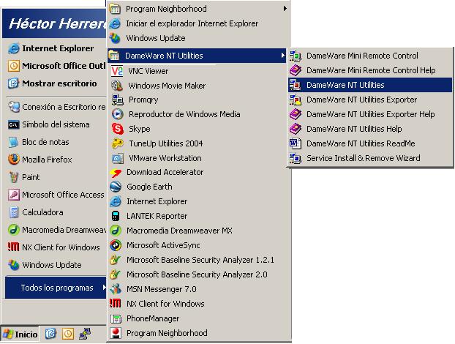The height and width of the screenshot is (344, 455).
Task: Click the VNC Viewer icon
Action: [x=117, y=71]
